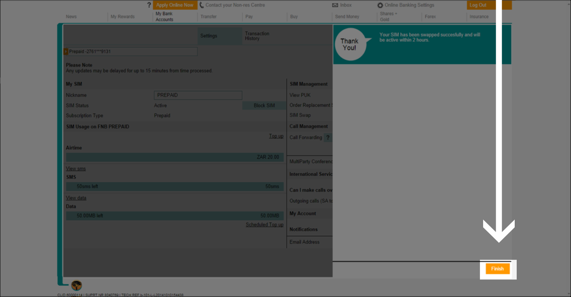Click the phone icon beside Contact your Non-res Centre

(202, 5)
